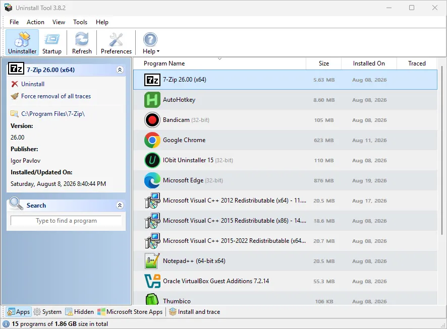Screen dimensions: 447x329
Task: Switch to the Startup toolbar view
Action: tap(52, 43)
